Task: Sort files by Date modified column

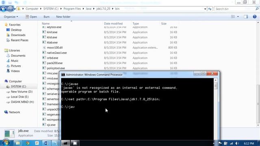Action: tap(113, 24)
